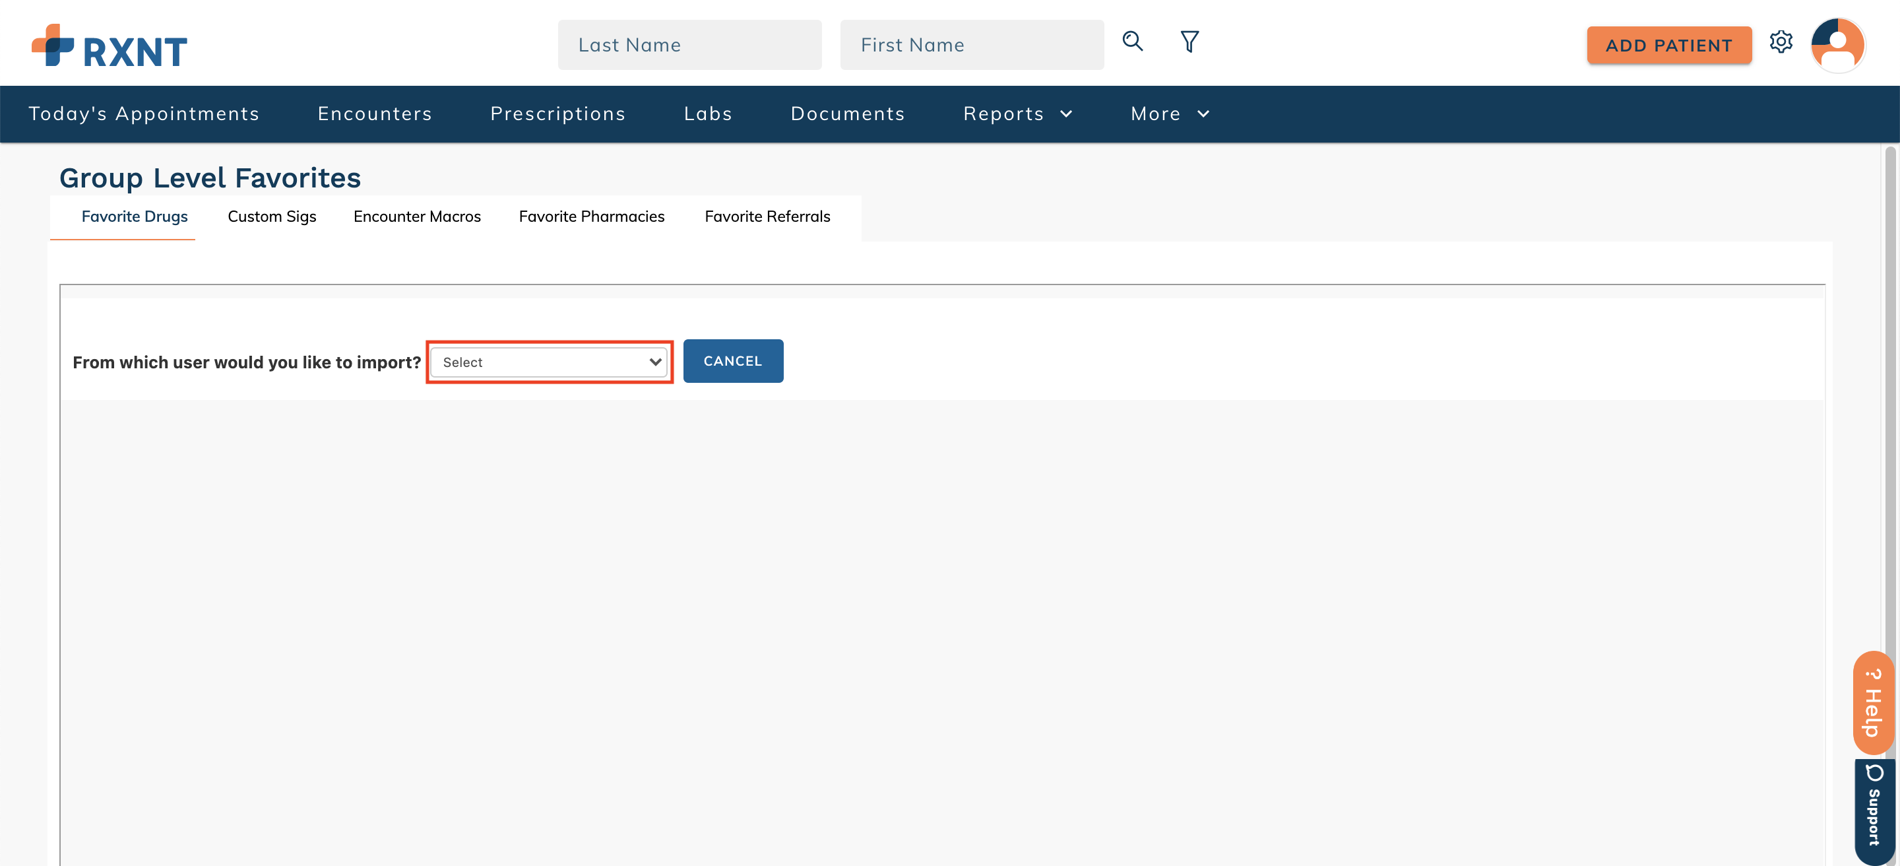Viewport: 1900px width, 866px height.
Task: Open the Prescriptions menu item
Action: tap(557, 114)
